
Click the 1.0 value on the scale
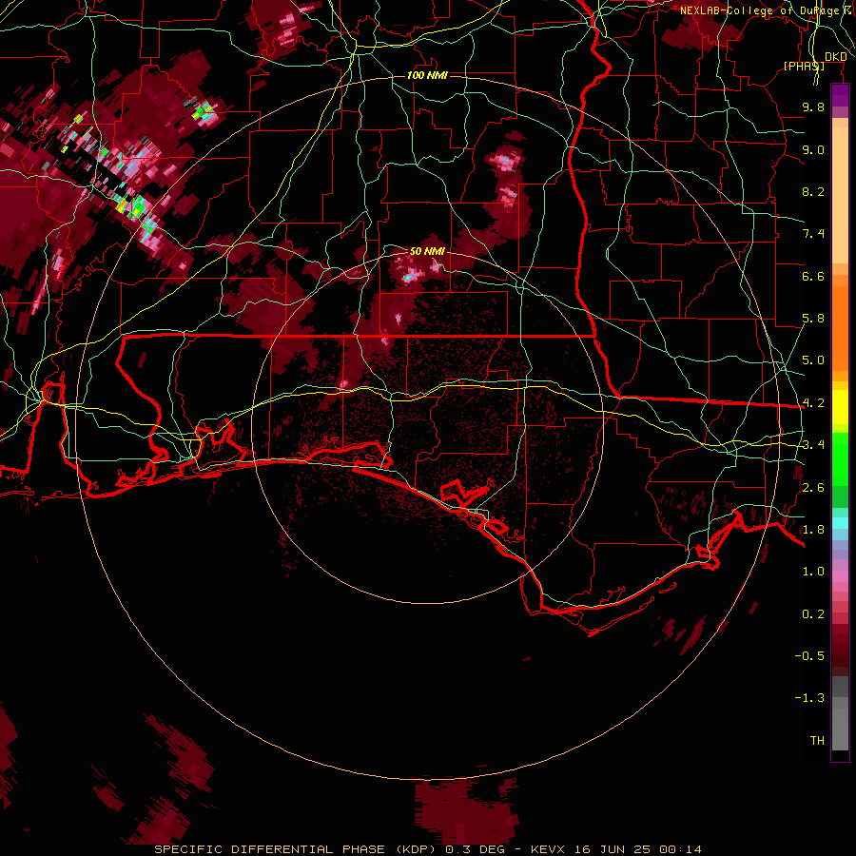813,572
